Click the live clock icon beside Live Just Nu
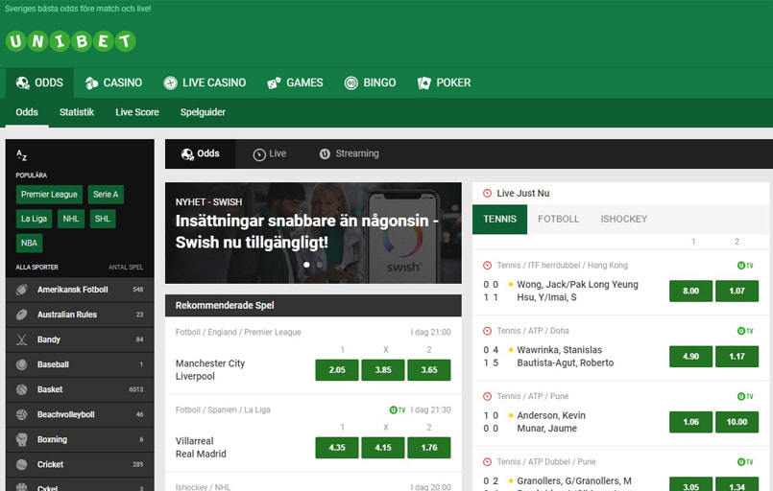The height and width of the screenshot is (491, 773). click(487, 194)
